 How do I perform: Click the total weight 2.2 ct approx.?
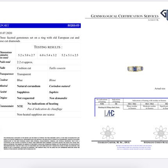25,62
